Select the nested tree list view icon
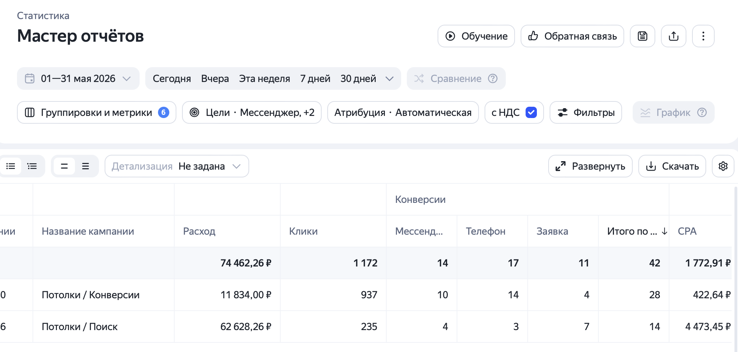Image resolution: width=738 pixels, height=352 pixels. [x=32, y=166]
